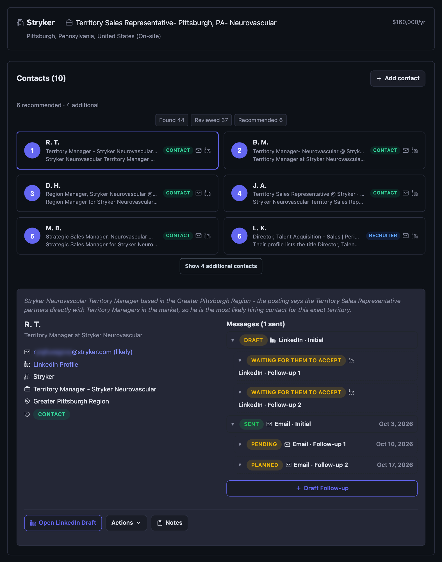Select the L. K. recruiter contact card

tap(324, 236)
